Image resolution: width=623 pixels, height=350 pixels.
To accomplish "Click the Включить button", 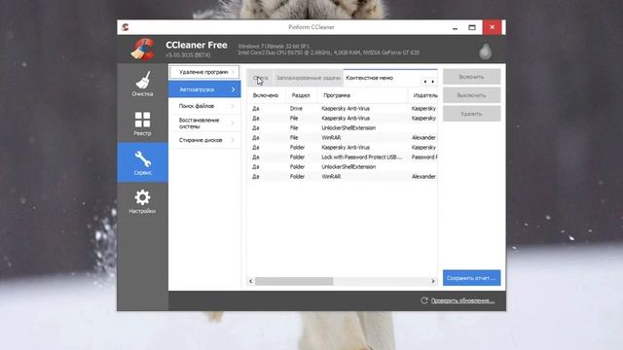I will (x=471, y=77).
